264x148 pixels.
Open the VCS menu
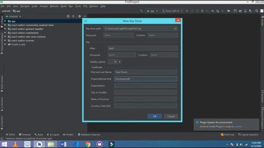[x=85, y=6]
